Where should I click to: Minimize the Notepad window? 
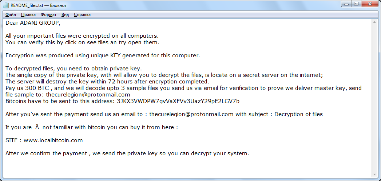click(x=346, y=4)
